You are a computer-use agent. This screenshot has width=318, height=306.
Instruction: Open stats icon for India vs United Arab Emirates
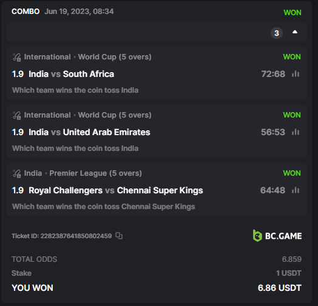(296, 132)
